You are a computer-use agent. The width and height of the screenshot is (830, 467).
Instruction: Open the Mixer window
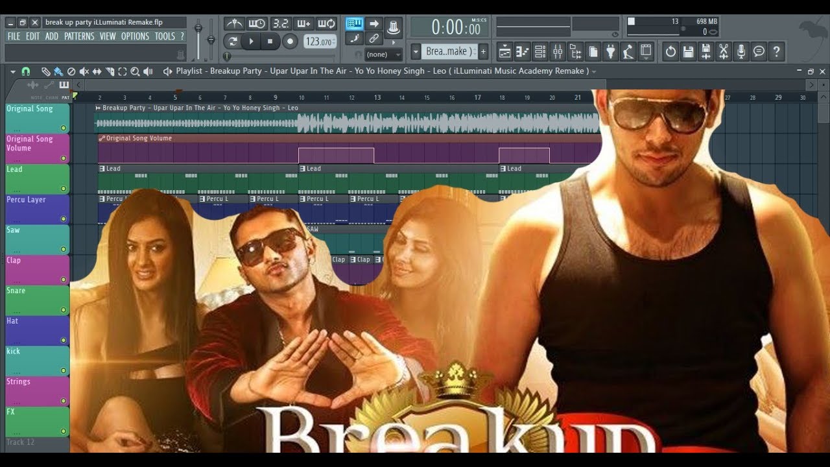558,52
